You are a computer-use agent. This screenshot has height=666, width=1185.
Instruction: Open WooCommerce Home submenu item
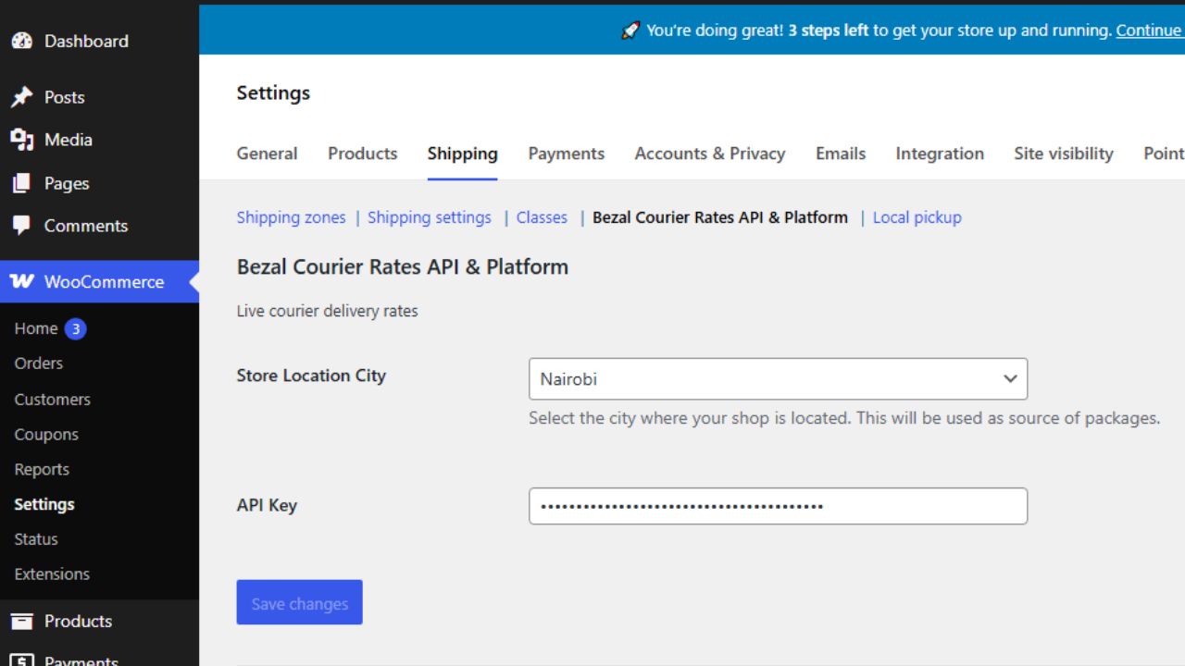coord(36,328)
